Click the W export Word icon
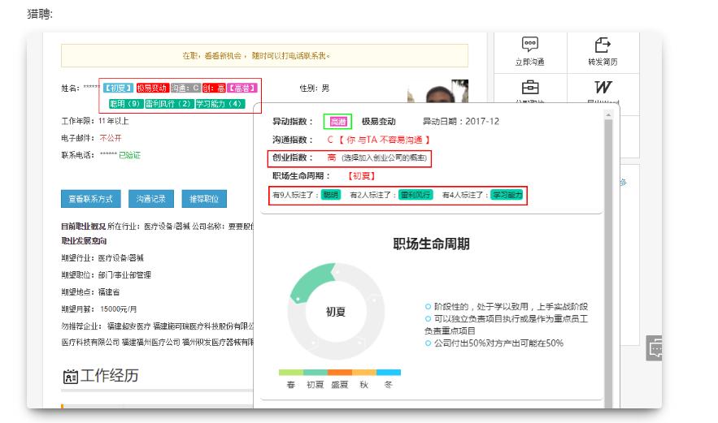The image size is (718, 423). click(603, 87)
